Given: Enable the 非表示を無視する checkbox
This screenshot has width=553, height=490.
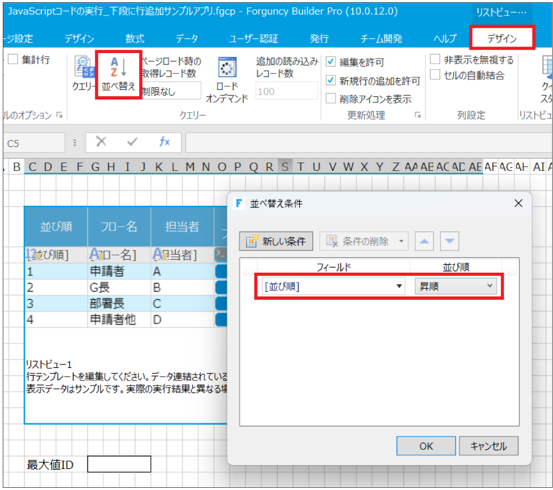Looking at the screenshot, I should [x=435, y=59].
